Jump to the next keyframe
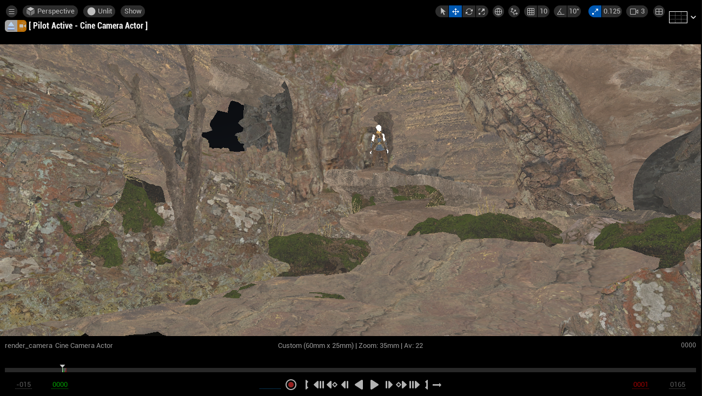Image resolution: width=702 pixels, height=396 pixels. pos(401,385)
